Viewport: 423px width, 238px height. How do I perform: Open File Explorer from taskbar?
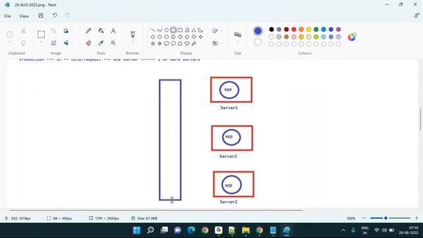246,230
